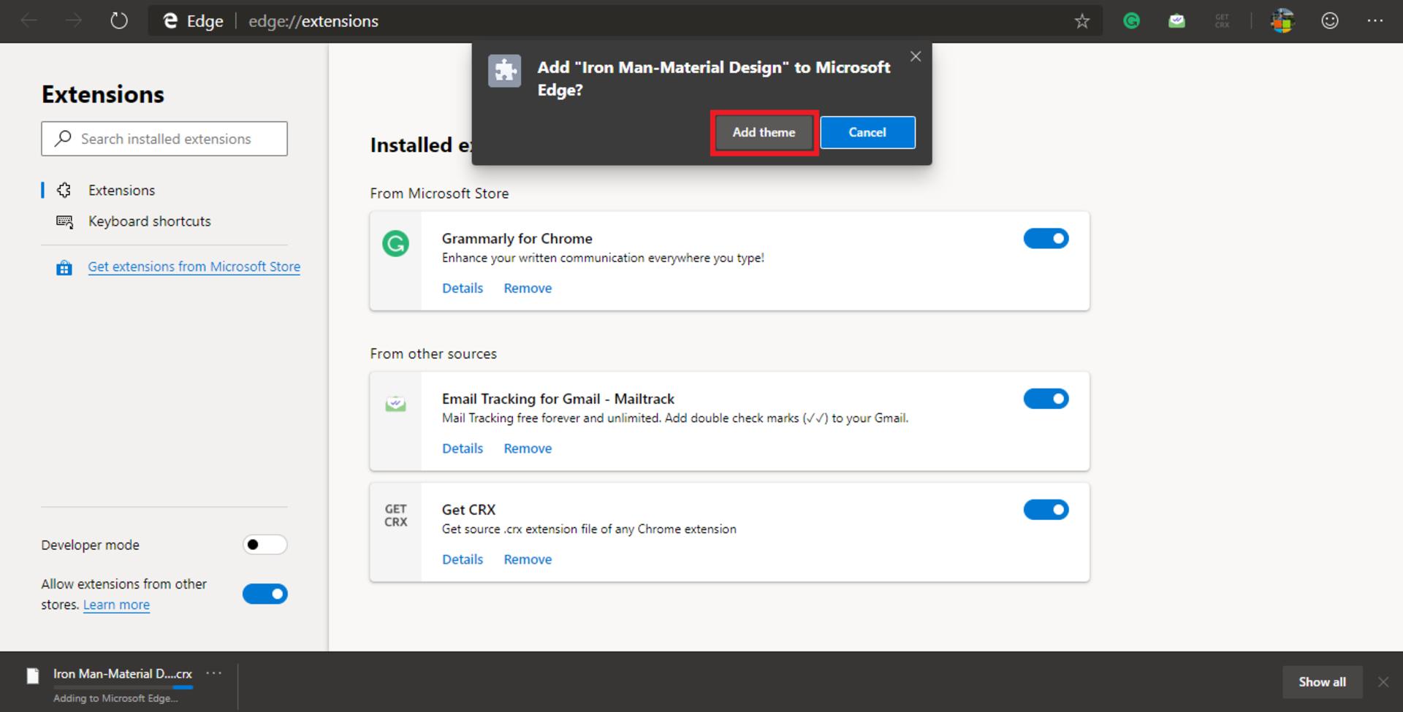Open download item options ellipsis menu

click(x=214, y=673)
